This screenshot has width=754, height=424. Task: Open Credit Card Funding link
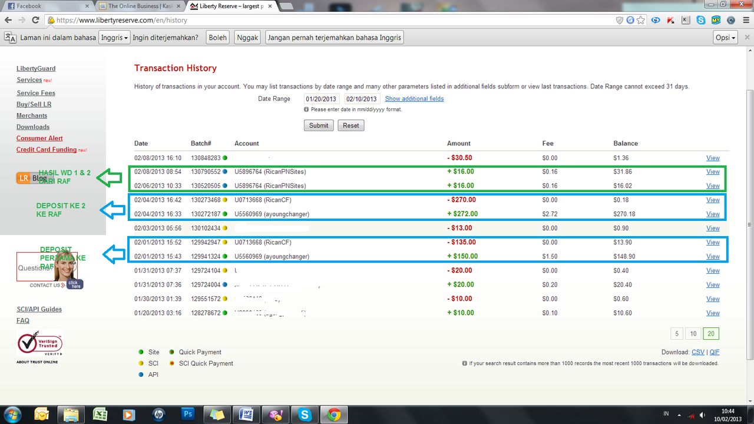[x=47, y=150]
